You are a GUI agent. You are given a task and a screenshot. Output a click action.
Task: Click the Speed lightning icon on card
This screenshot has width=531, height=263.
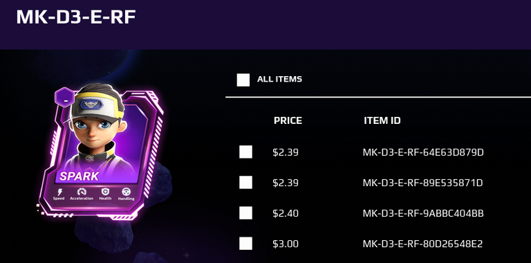tap(60, 192)
